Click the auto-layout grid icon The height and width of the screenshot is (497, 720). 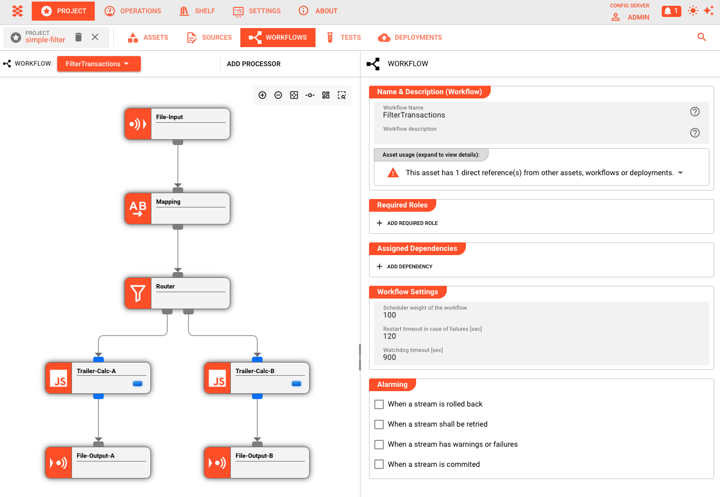[326, 95]
